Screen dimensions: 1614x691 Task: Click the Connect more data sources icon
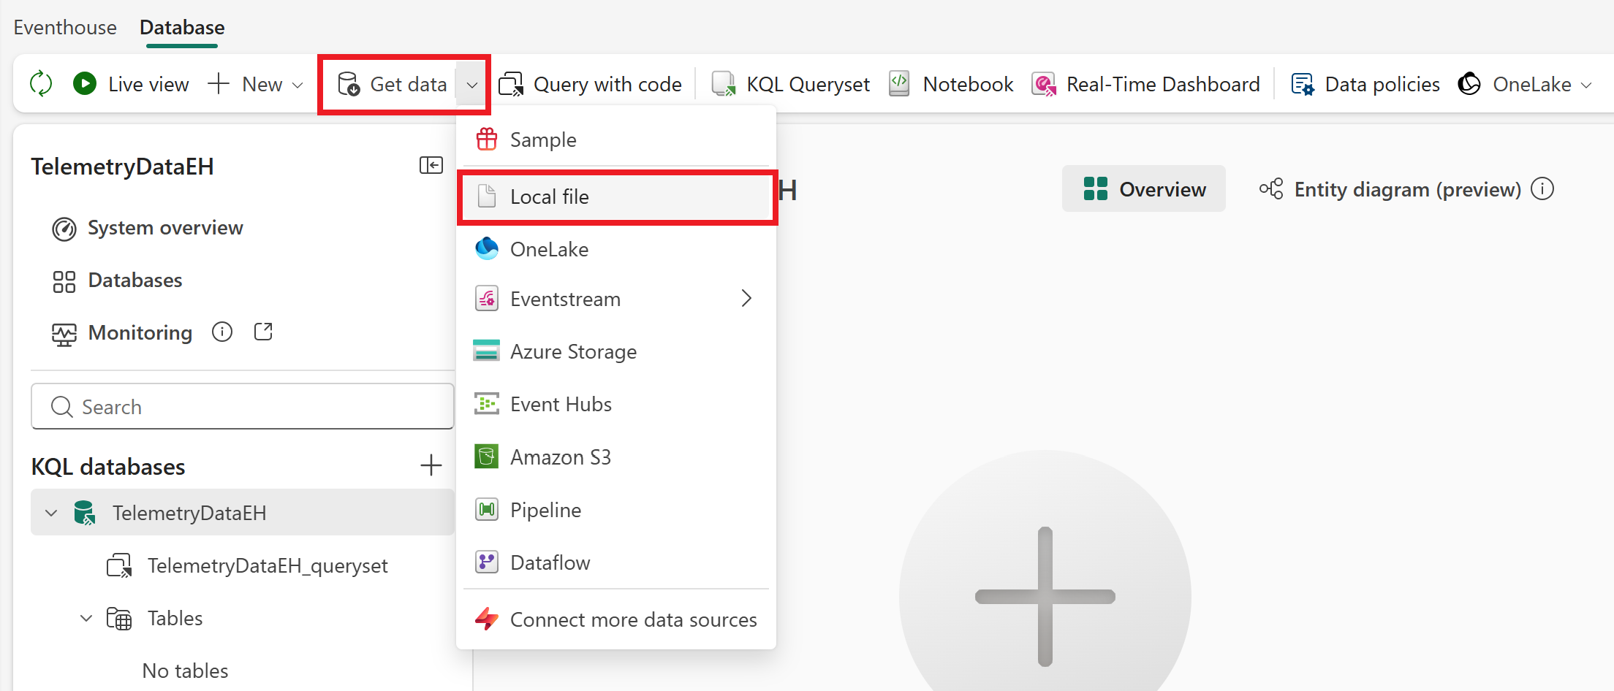coord(487,619)
